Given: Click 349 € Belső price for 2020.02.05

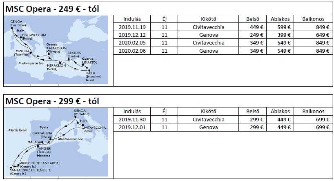Looking at the screenshot, I should [x=256, y=43].
